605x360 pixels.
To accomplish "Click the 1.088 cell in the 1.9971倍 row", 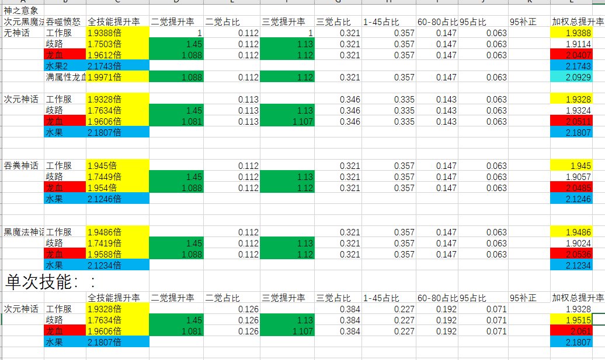I will tap(176, 77).
